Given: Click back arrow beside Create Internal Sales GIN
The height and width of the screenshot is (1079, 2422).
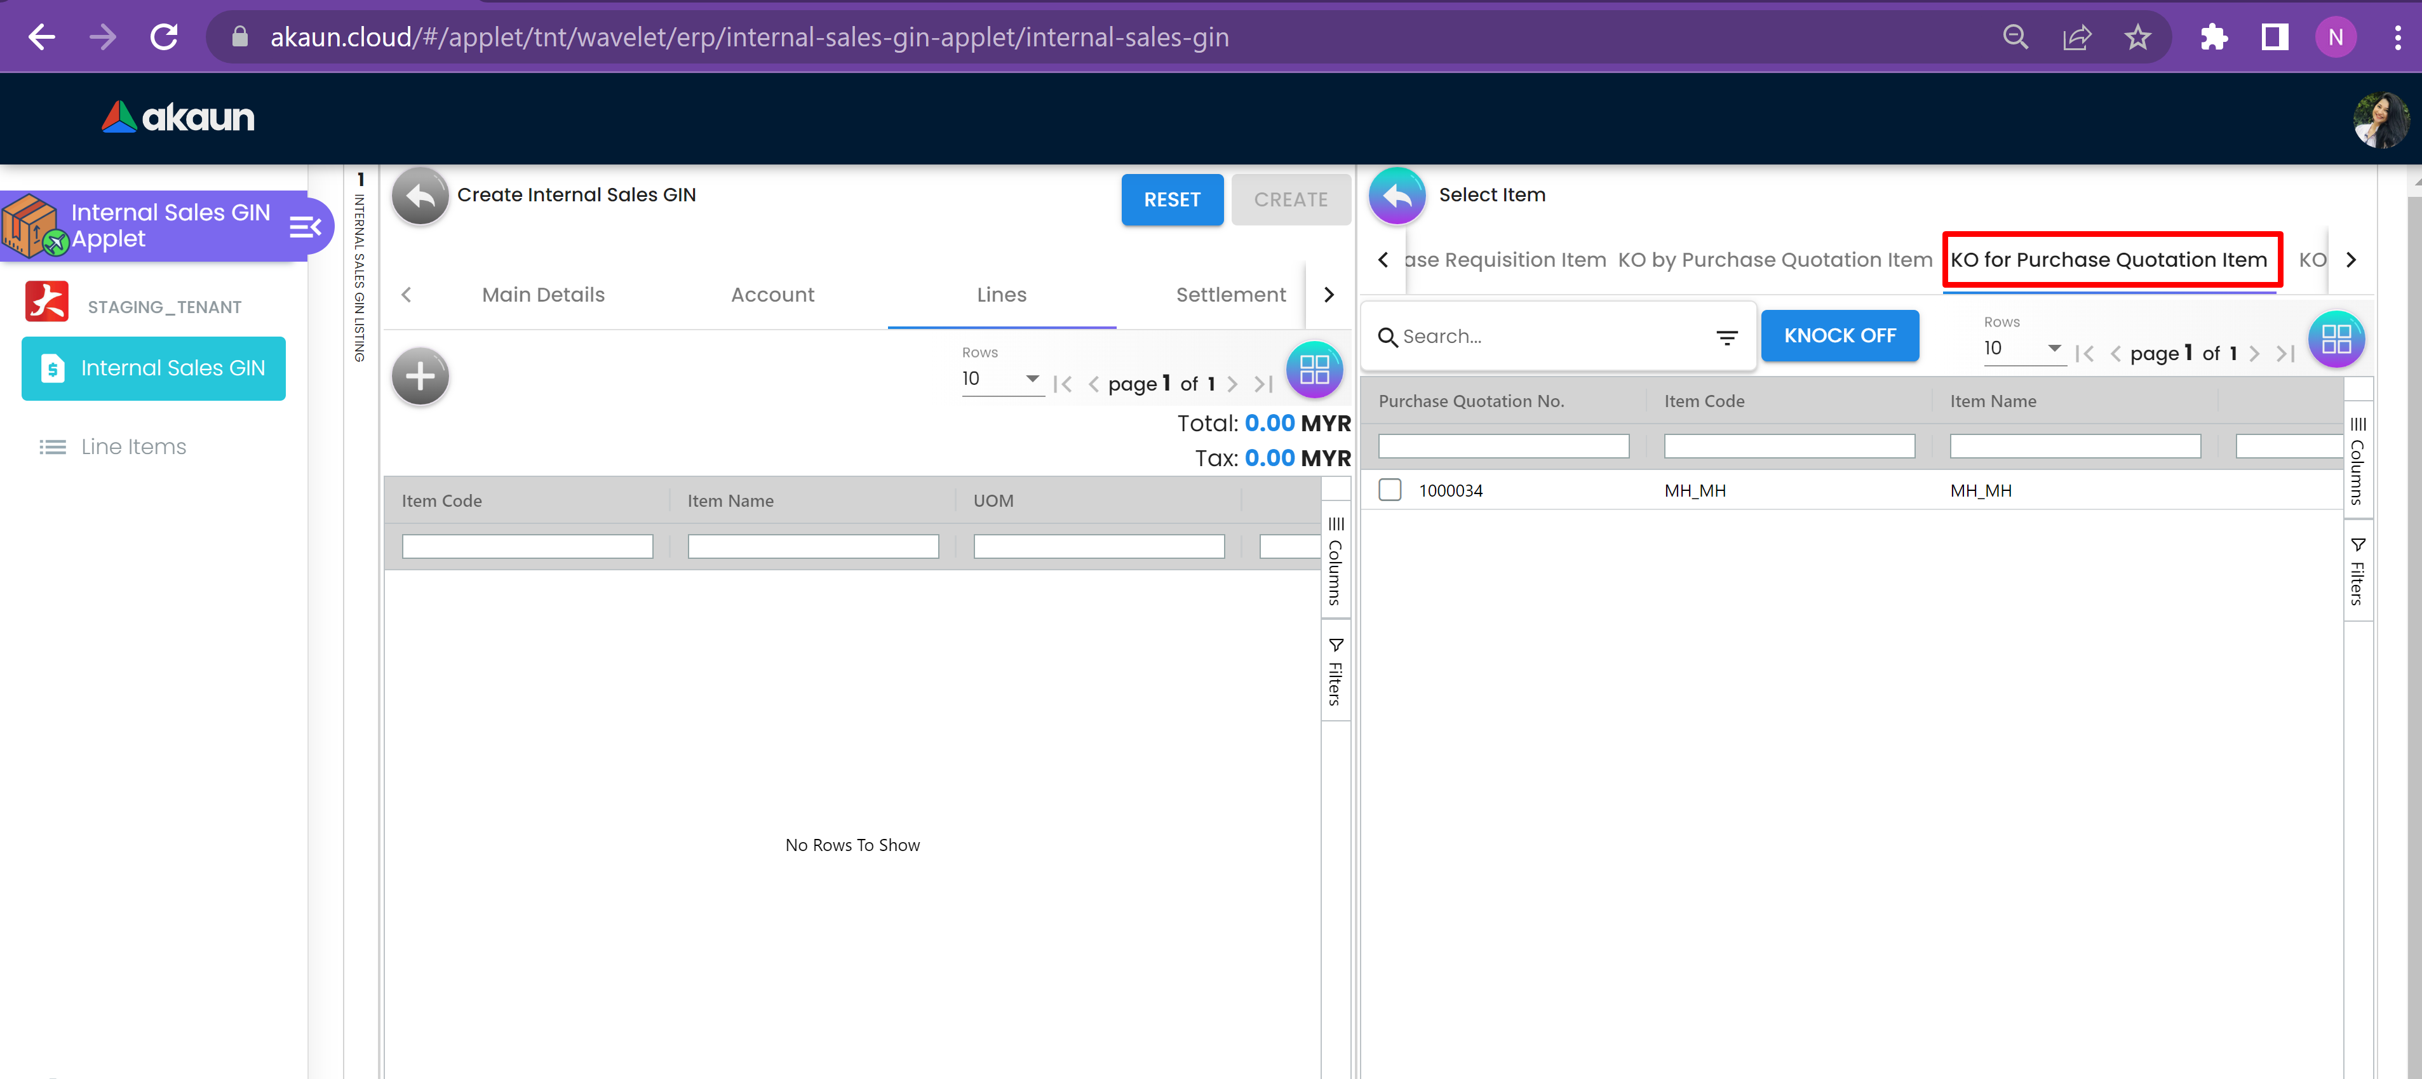Looking at the screenshot, I should click(420, 196).
